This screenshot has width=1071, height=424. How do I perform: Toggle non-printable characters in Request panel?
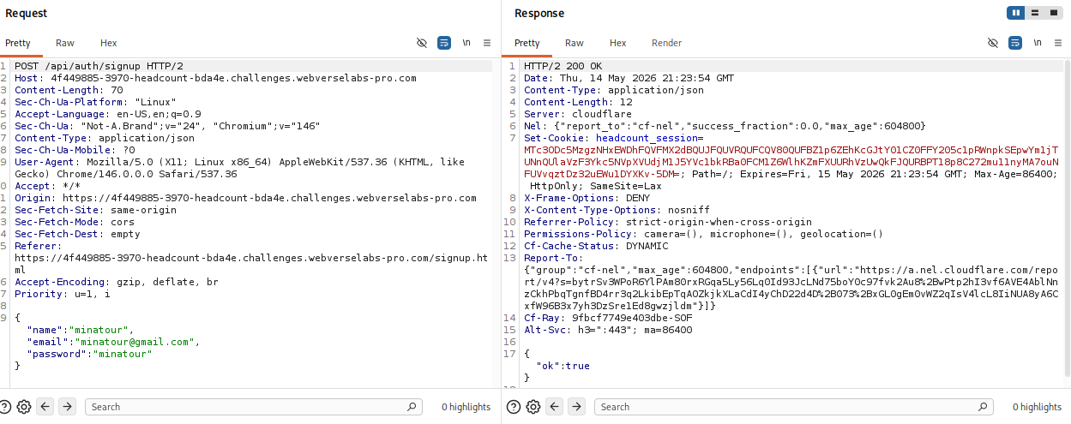(421, 43)
